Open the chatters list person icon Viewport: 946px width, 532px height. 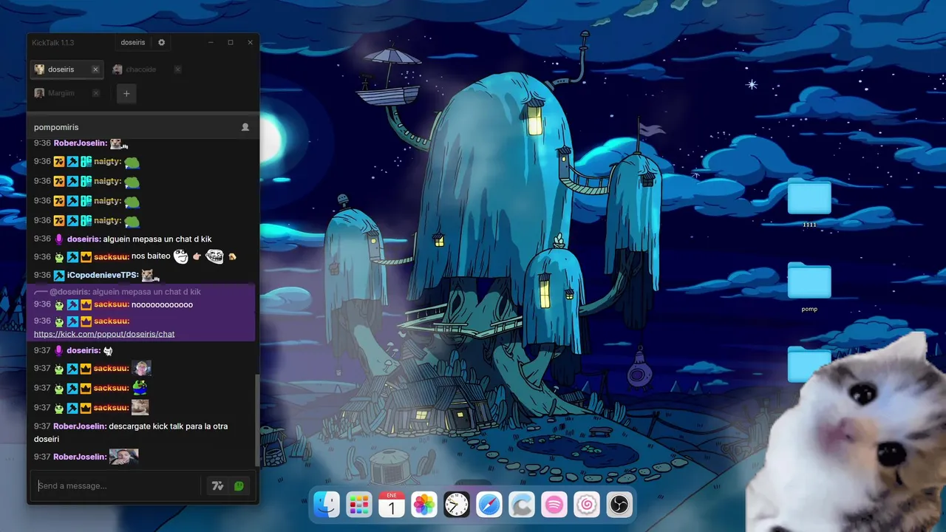(x=245, y=127)
